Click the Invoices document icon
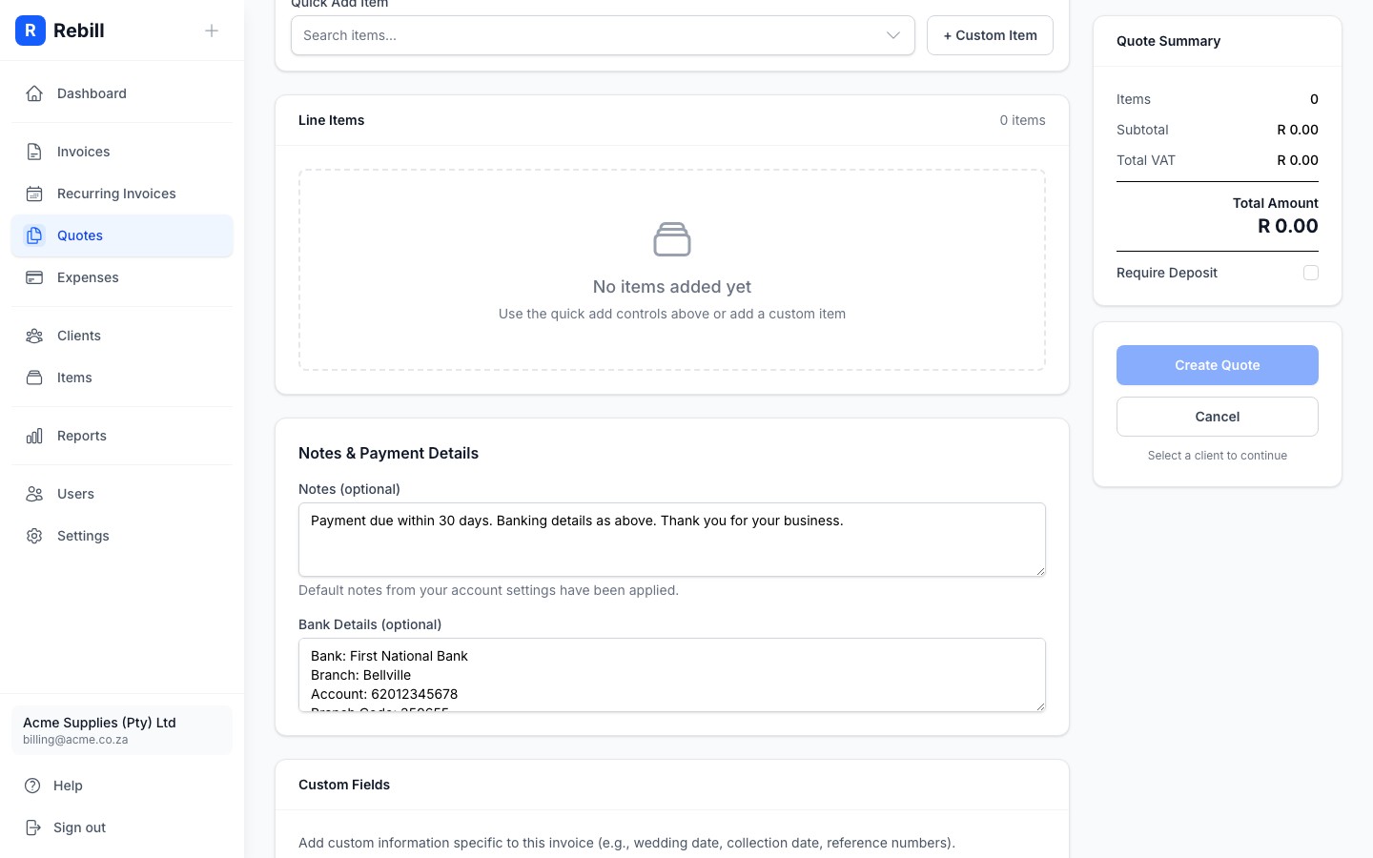 [x=34, y=152]
